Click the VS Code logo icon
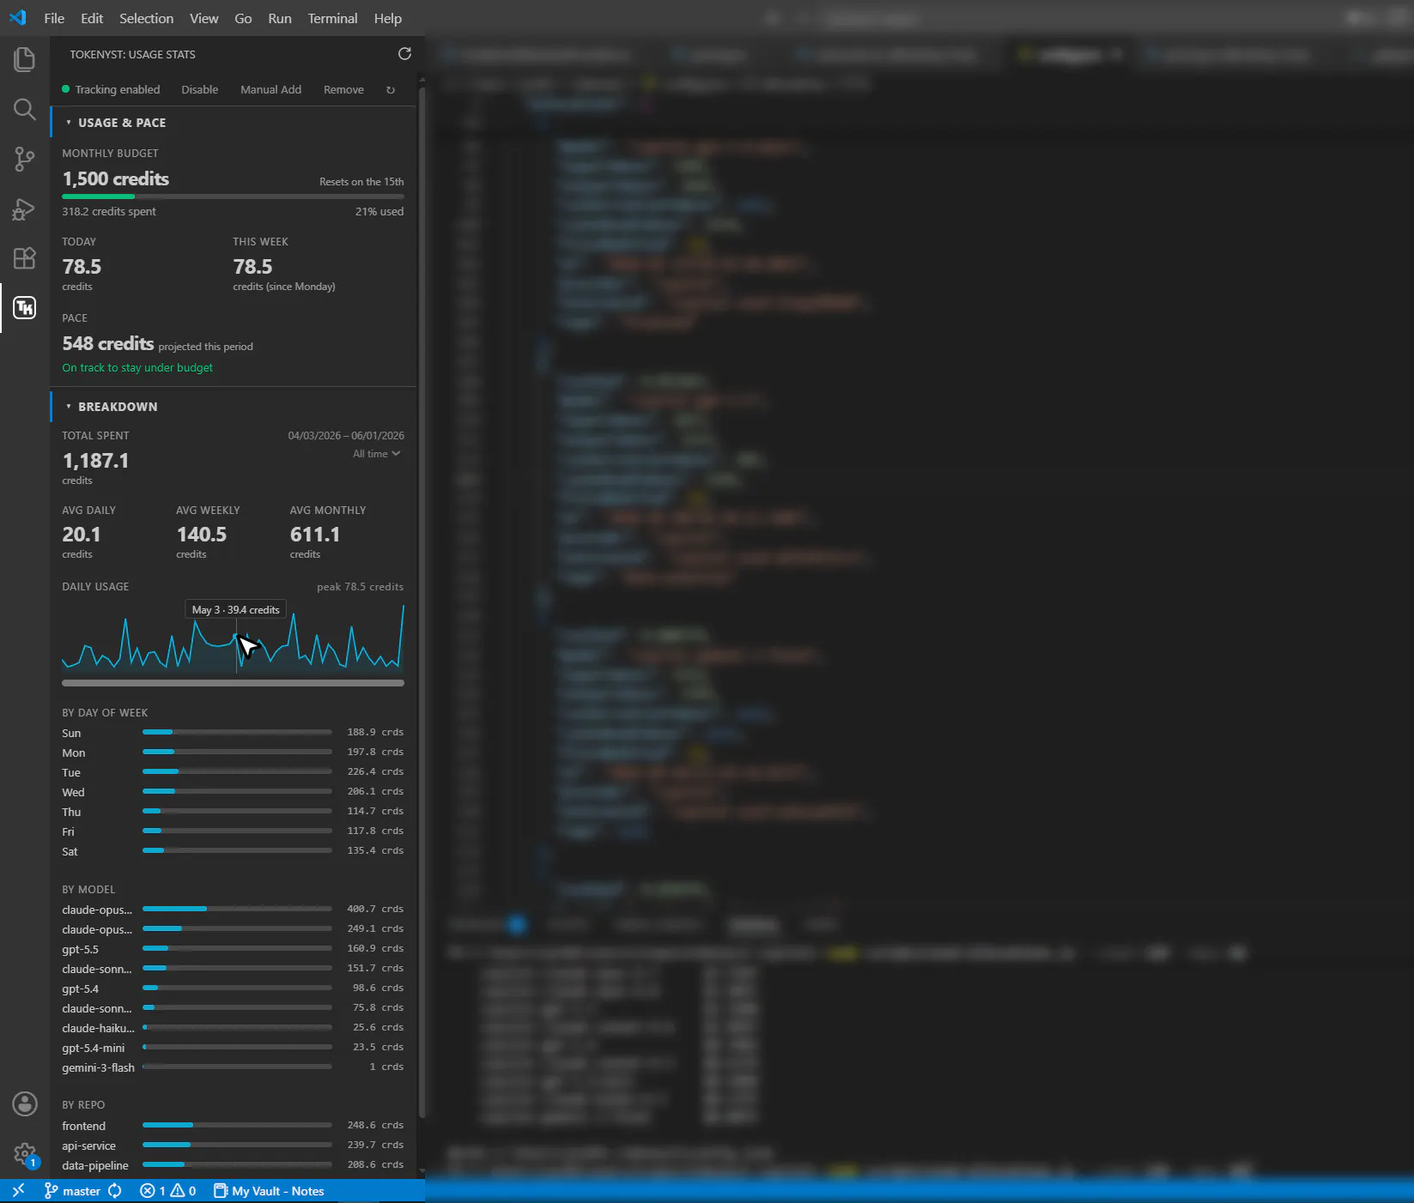This screenshot has height=1203, width=1414. [x=18, y=18]
